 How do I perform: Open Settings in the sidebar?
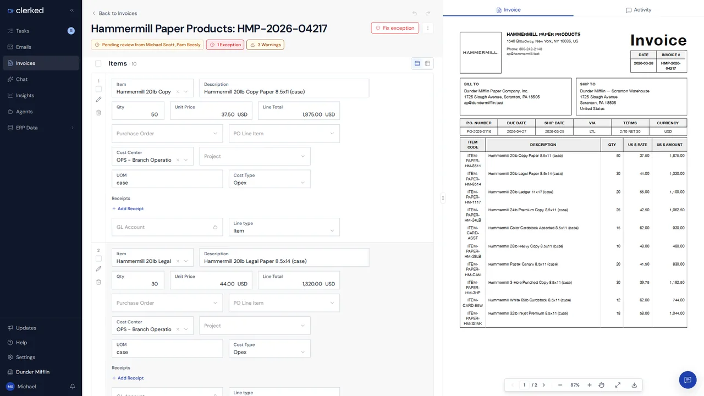(x=41, y=358)
